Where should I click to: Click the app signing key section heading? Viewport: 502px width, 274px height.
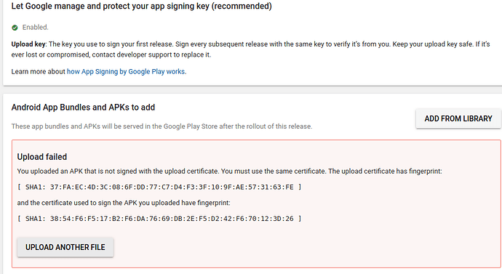(142, 6)
